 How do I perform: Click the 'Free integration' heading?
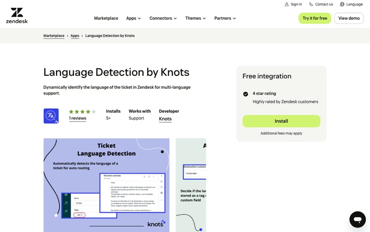[x=267, y=76]
